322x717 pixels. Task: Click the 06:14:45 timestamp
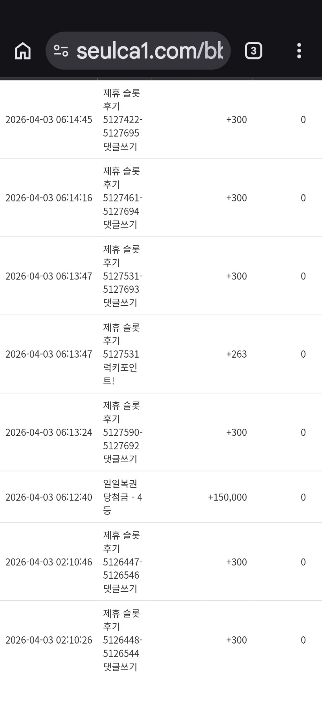click(x=49, y=120)
